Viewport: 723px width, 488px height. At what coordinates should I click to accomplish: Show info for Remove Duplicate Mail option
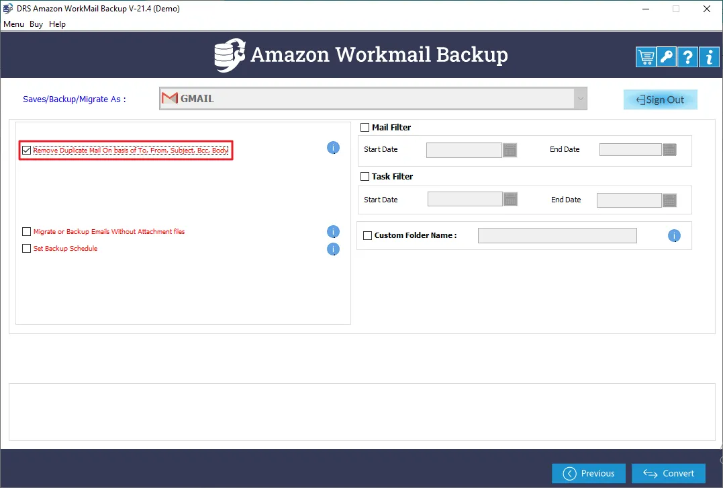(x=333, y=148)
